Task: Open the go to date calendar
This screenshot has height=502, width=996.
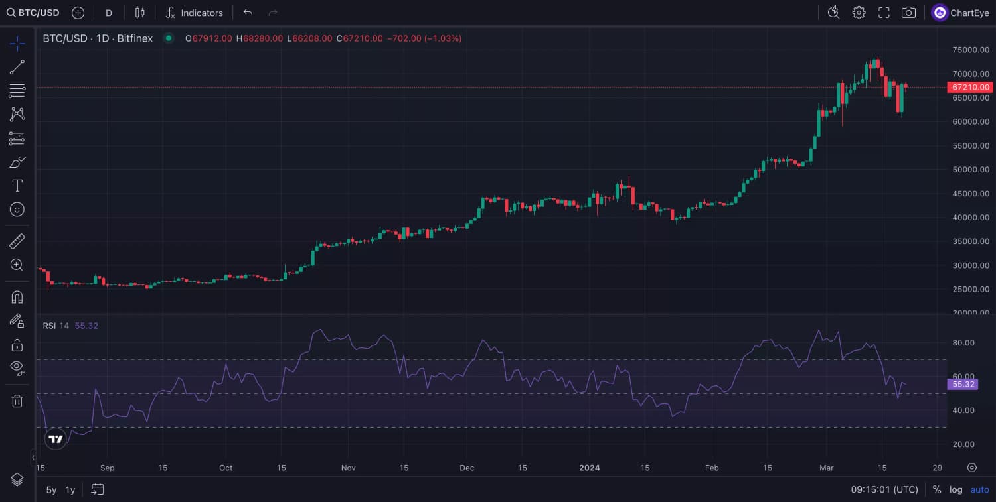Action: (x=98, y=490)
